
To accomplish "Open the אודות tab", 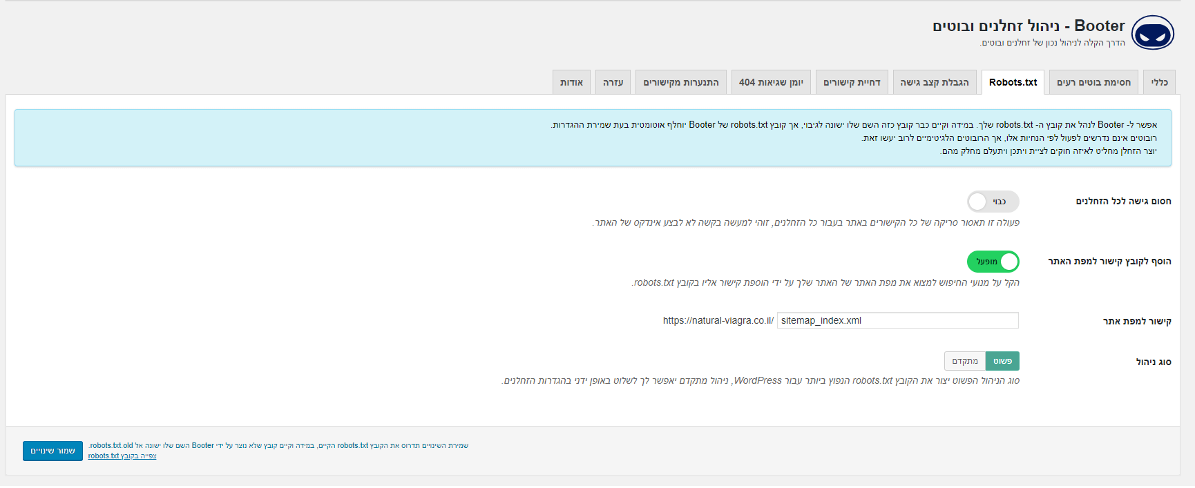I will pos(571,82).
